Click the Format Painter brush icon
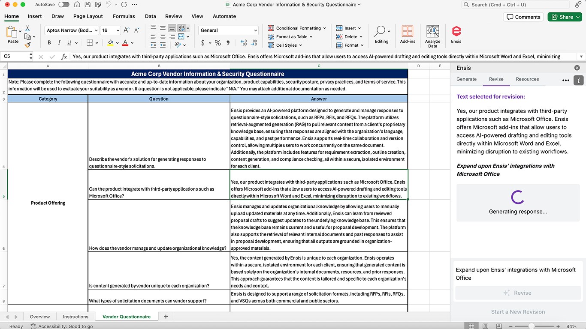The image size is (586, 329). [28, 44]
